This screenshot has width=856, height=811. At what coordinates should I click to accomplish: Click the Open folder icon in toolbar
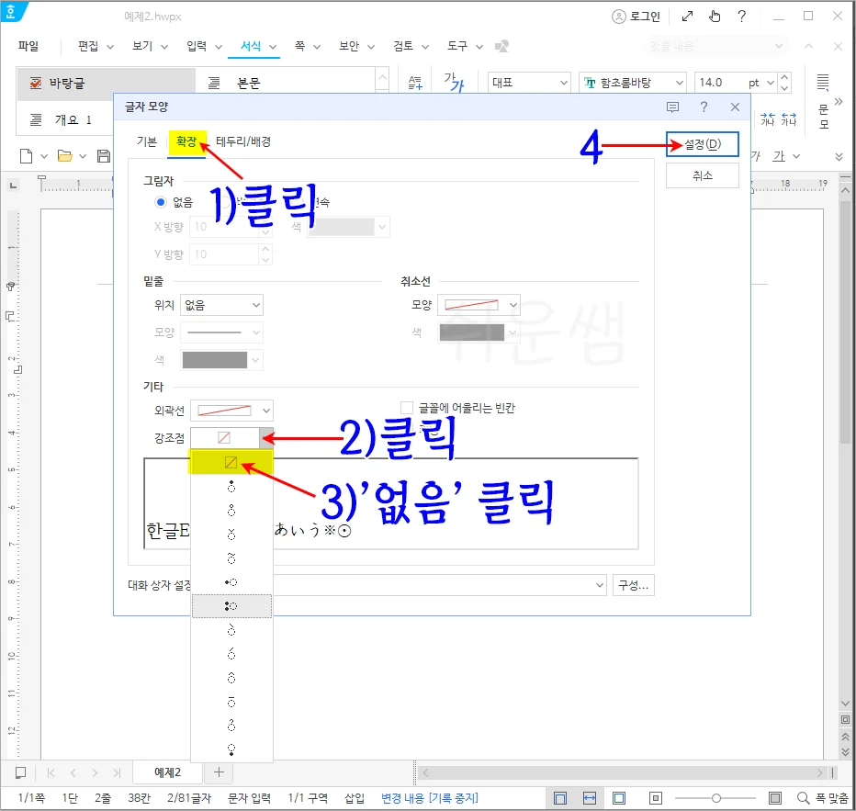click(64, 156)
